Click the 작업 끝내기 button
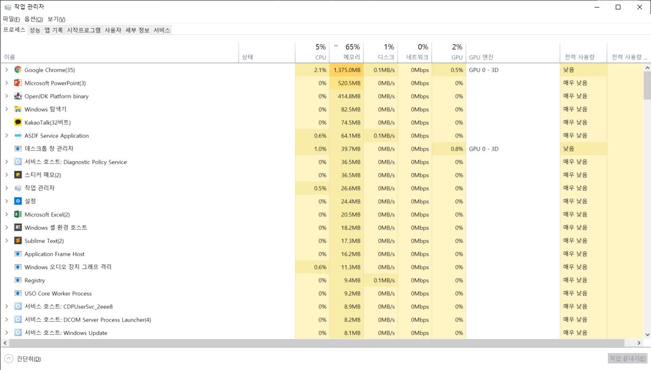This screenshot has width=651, height=370. [627, 358]
